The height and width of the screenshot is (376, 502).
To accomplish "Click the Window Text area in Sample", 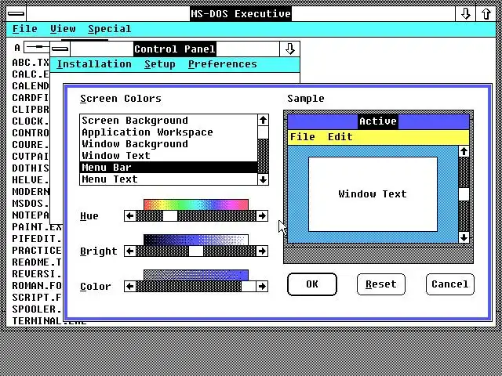I will (373, 194).
